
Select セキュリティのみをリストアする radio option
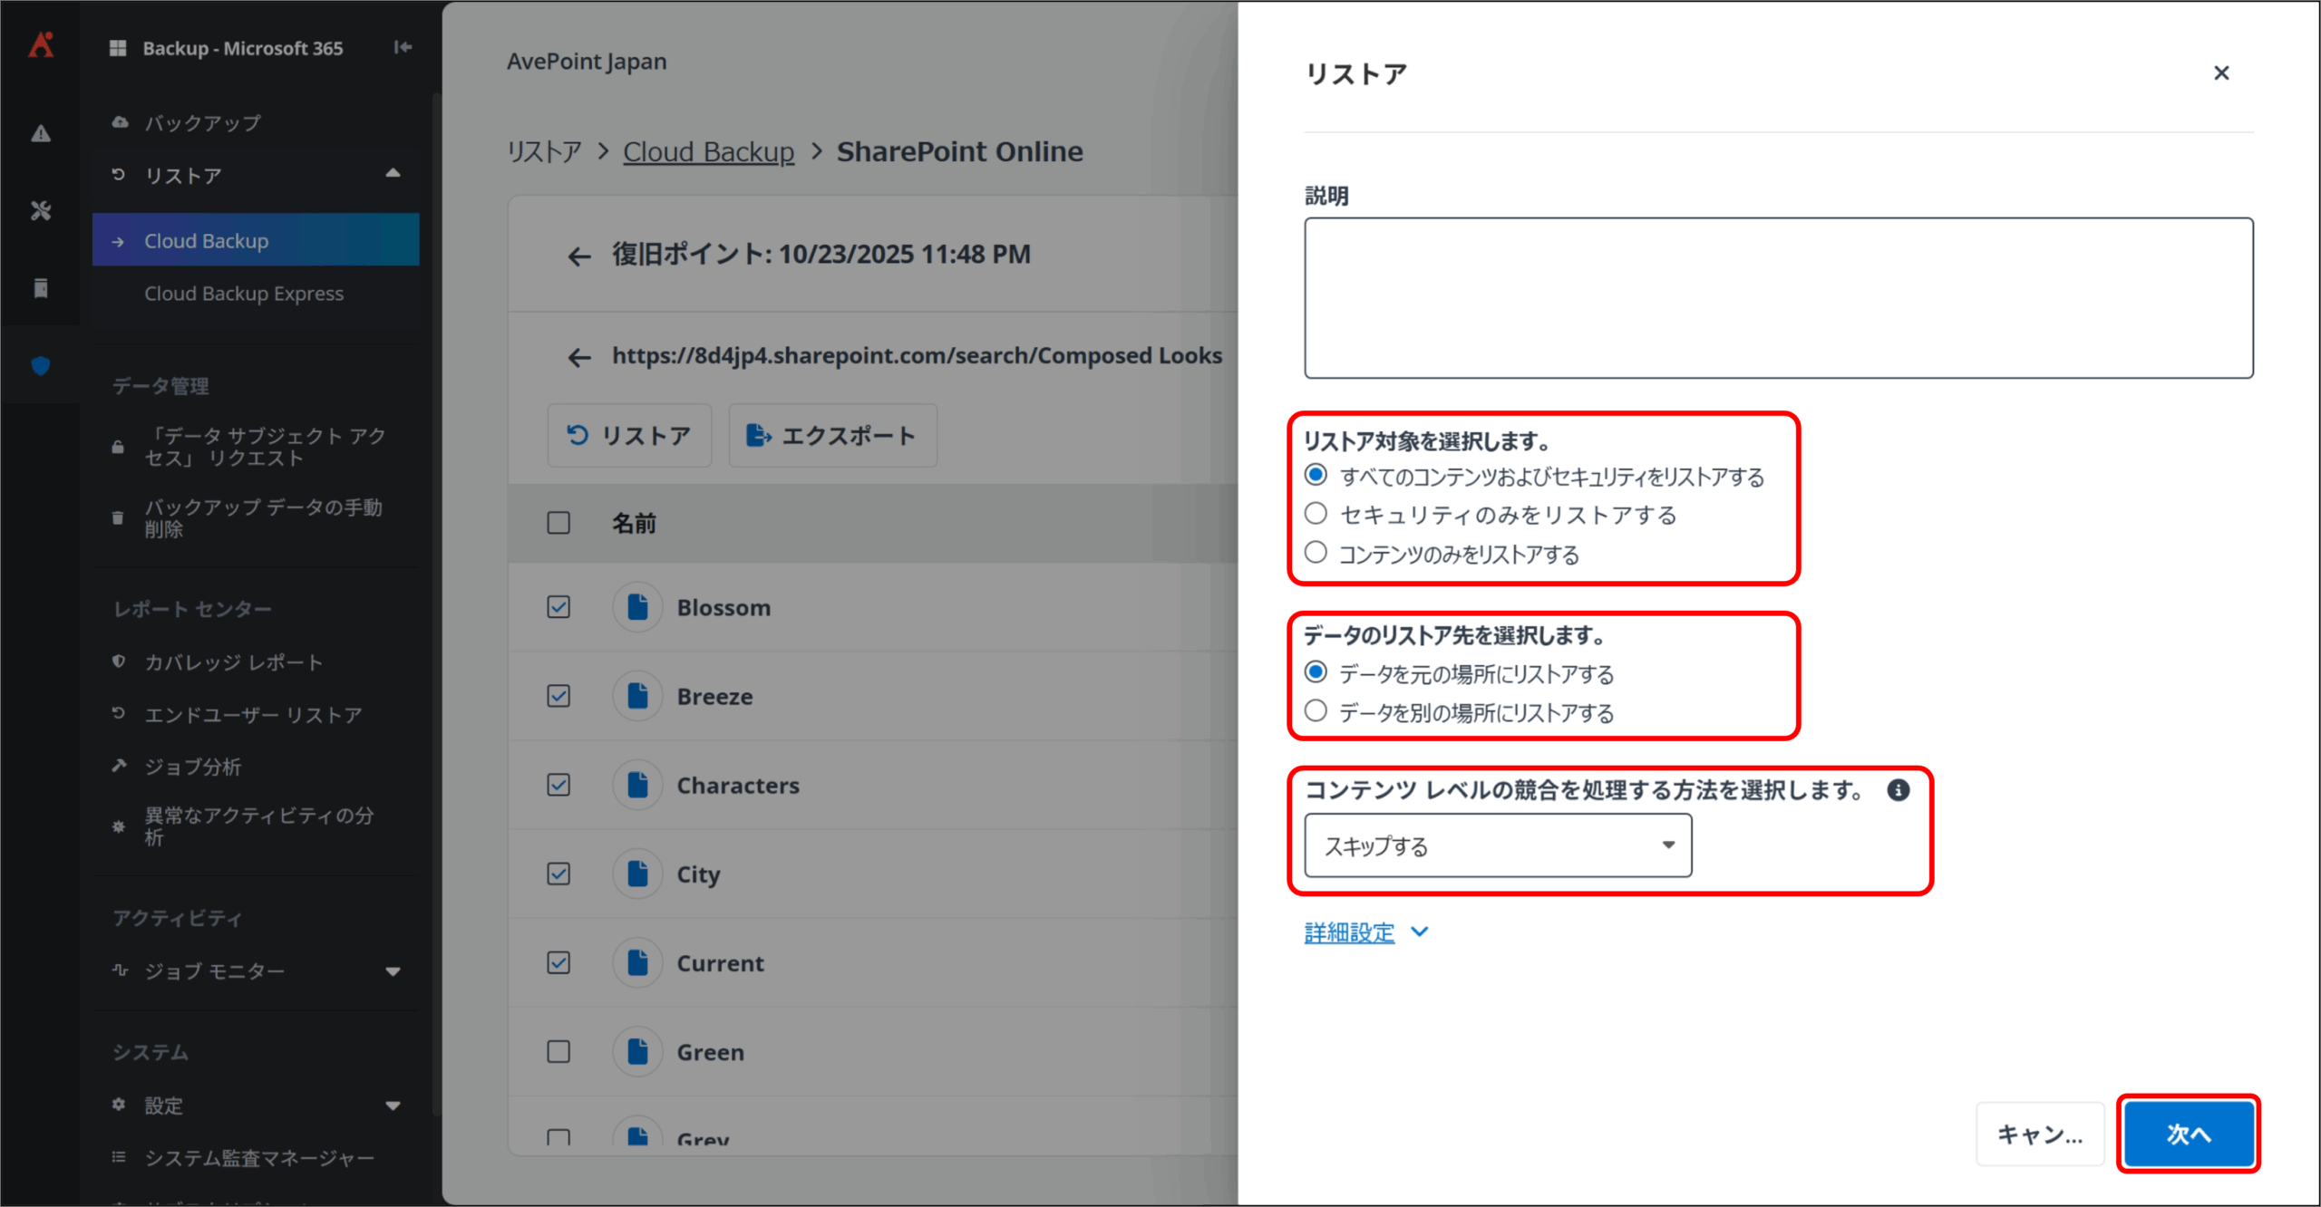[x=1316, y=514]
